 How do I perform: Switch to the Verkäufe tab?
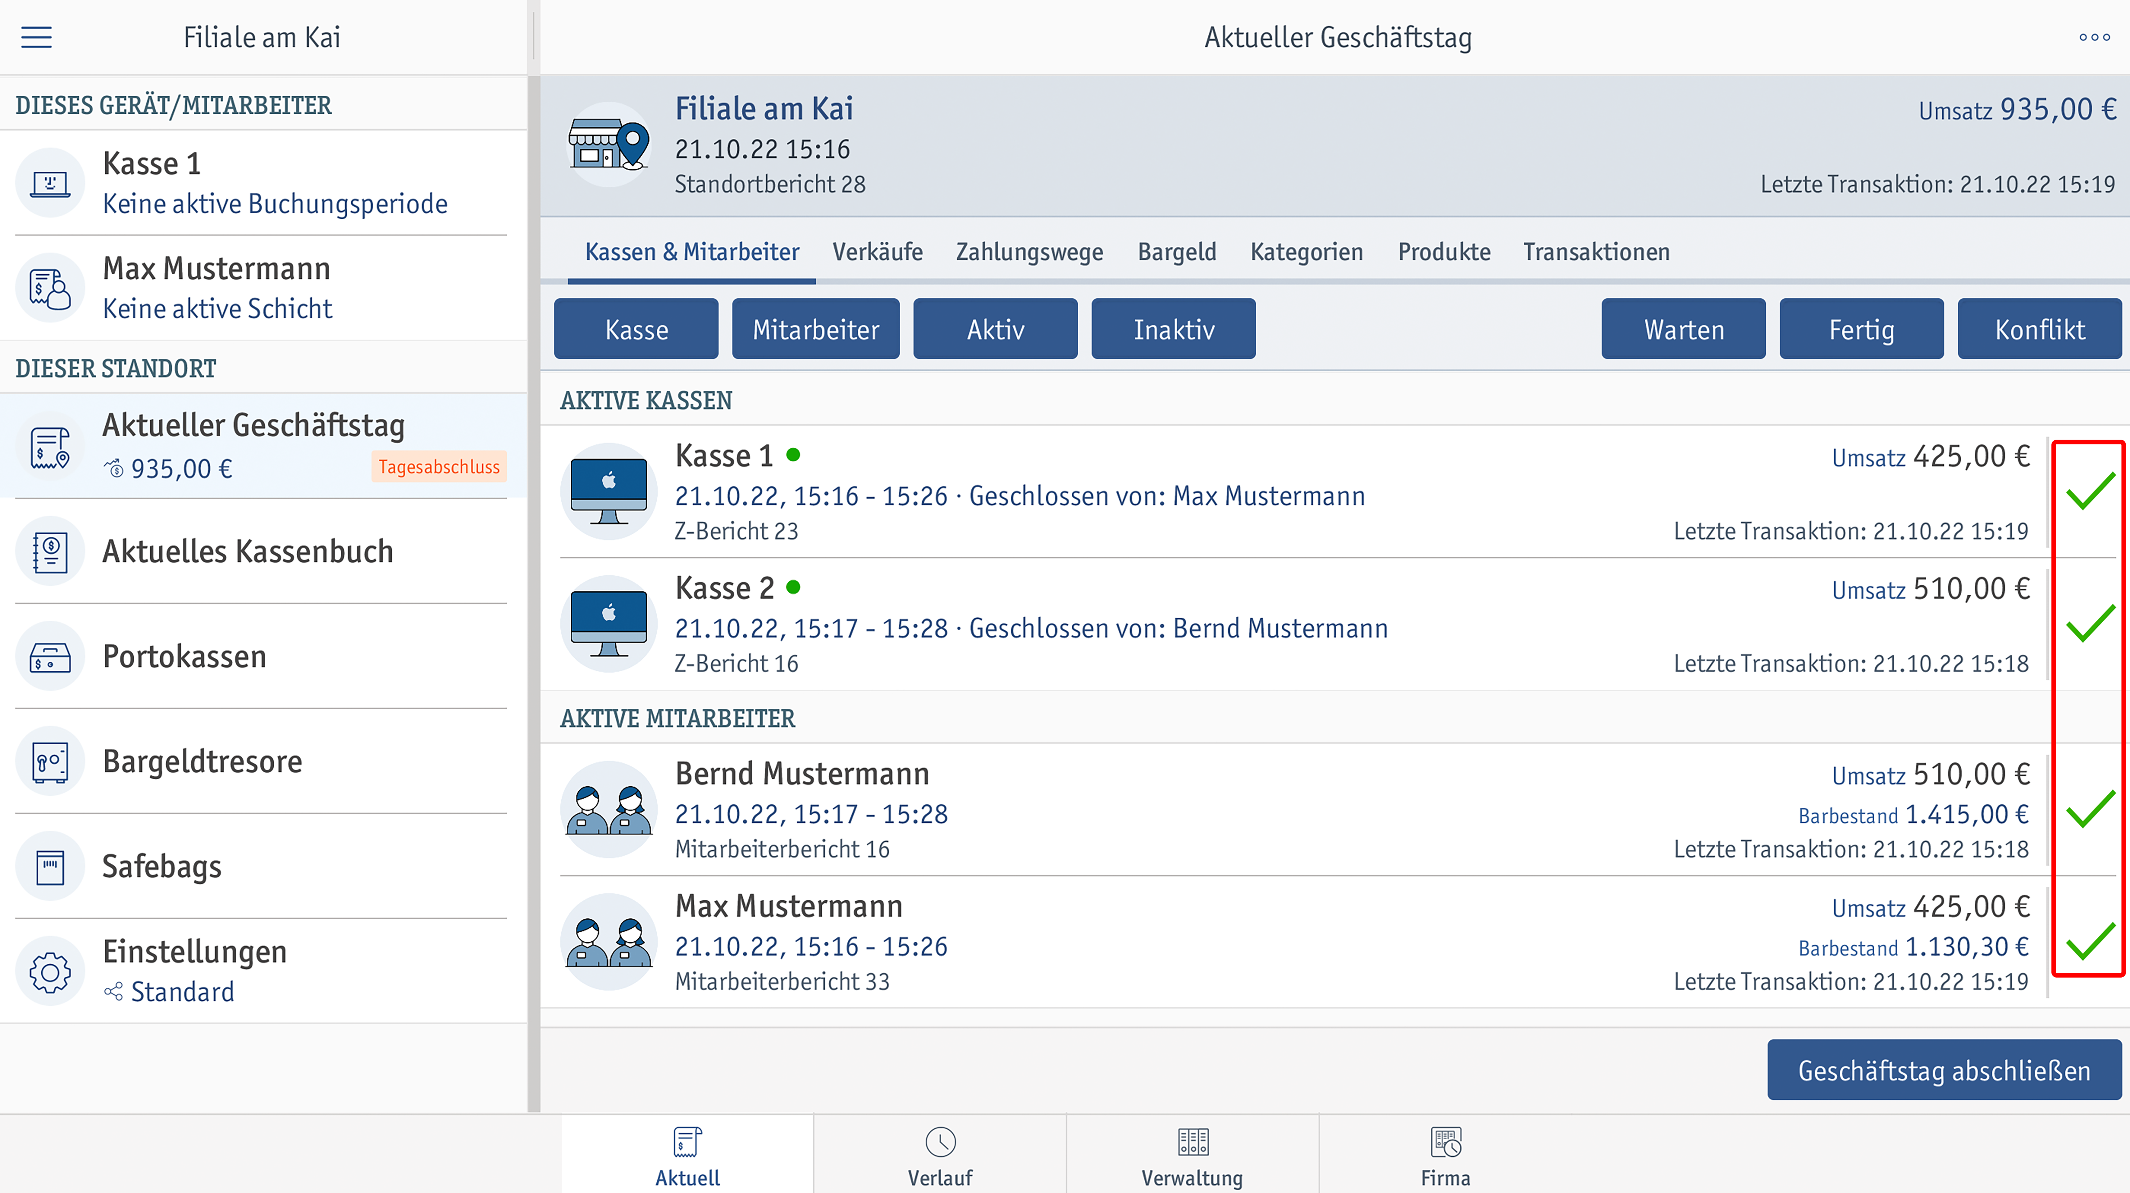pyautogui.click(x=877, y=252)
